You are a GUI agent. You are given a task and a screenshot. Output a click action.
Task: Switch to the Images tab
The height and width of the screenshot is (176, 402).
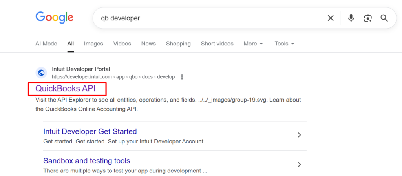(93, 44)
